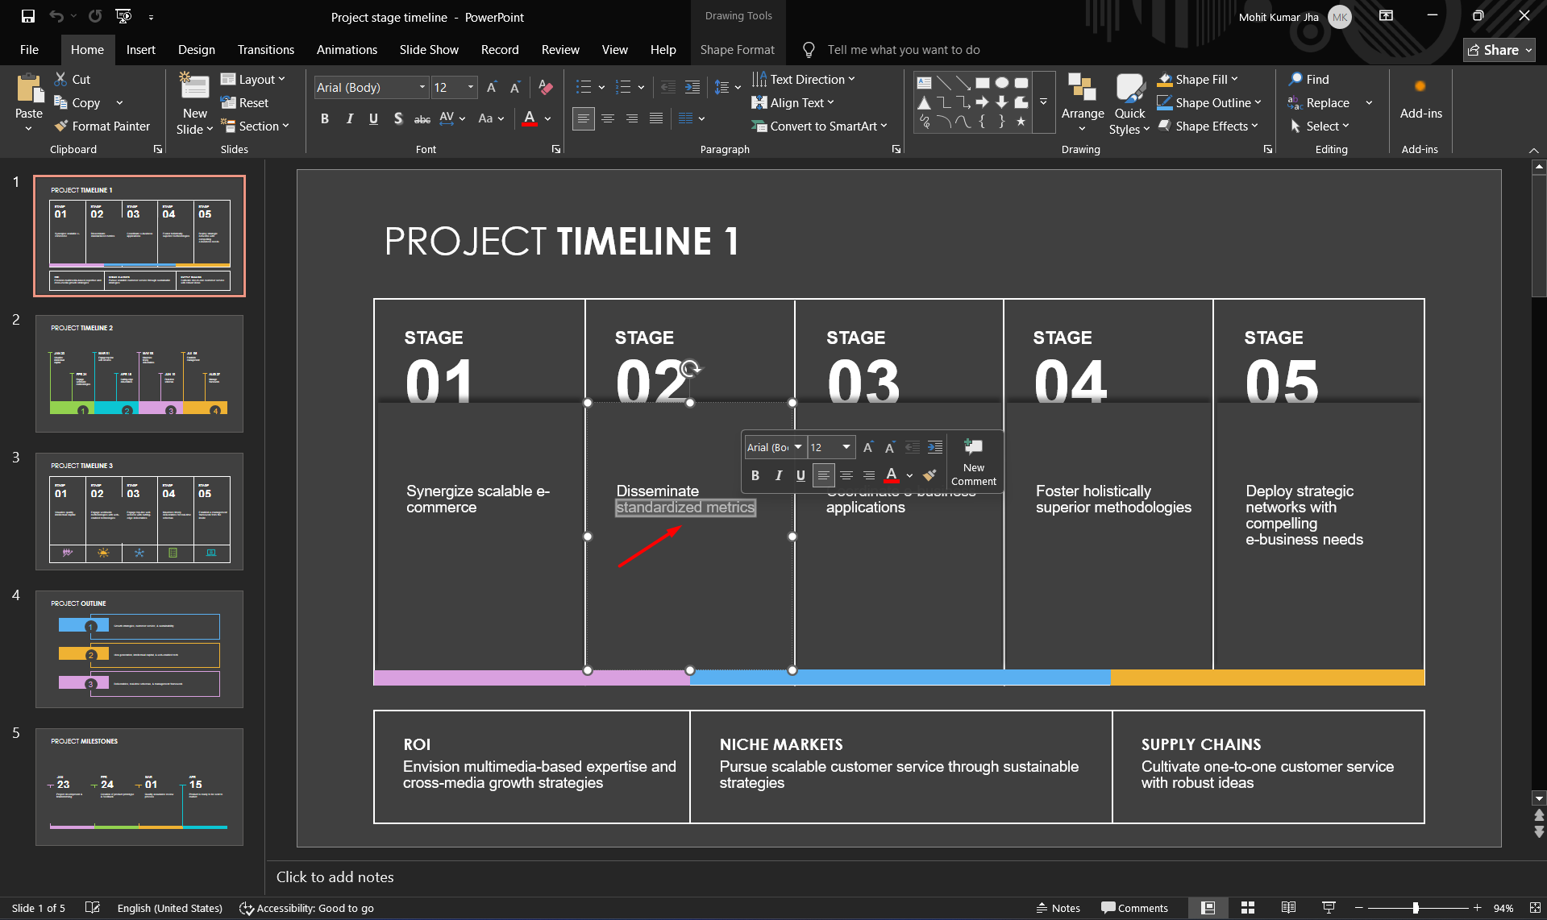Toggle Bold in floating mini toolbar
The width and height of the screenshot is (1547, 920).
[x=755, y=475]
